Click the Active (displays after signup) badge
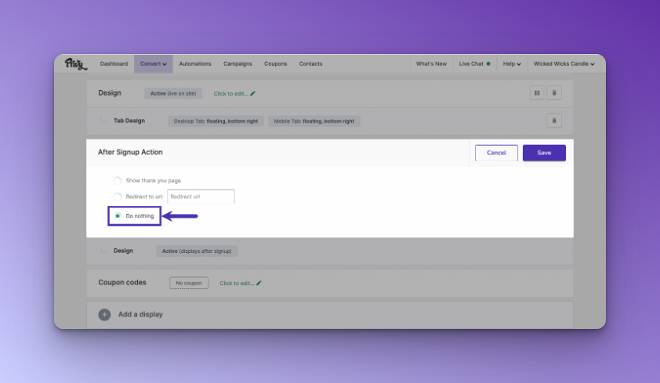 click(197, 251)
